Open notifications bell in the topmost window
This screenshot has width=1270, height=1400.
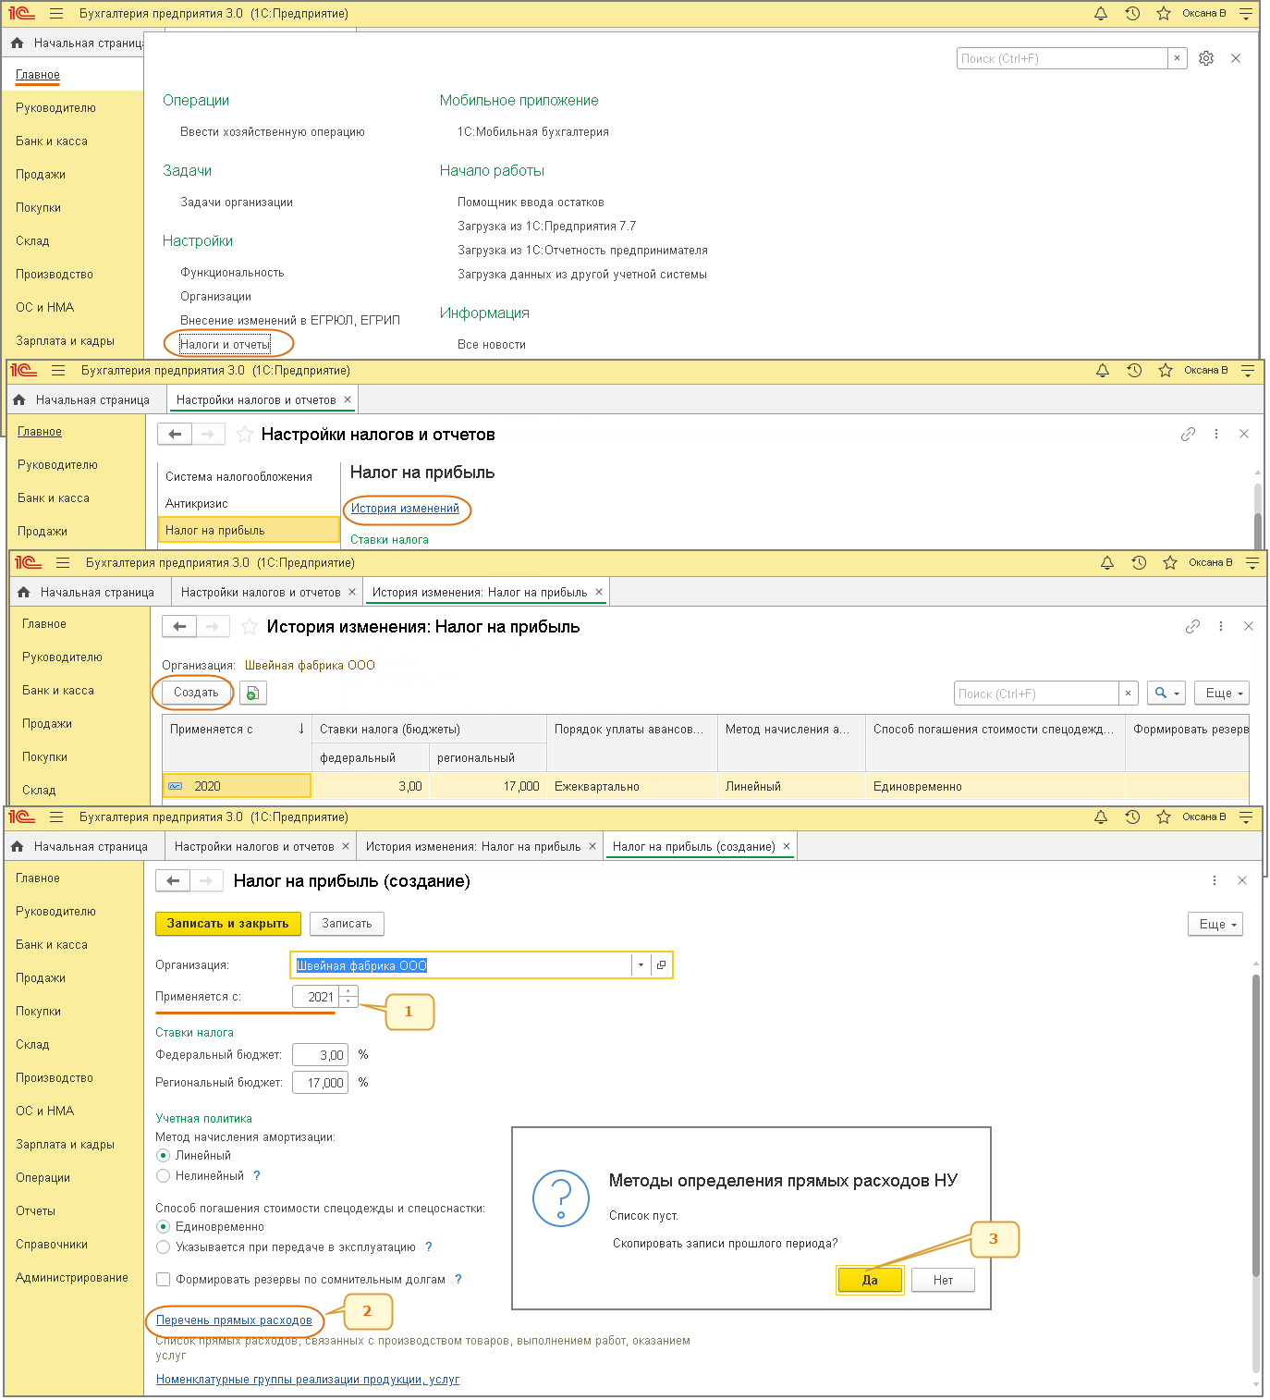click(x=1101, y=14)
